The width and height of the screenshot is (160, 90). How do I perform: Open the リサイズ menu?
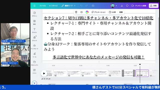coord(53,6)
